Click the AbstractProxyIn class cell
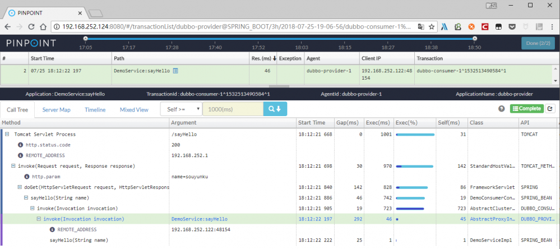 493,219
